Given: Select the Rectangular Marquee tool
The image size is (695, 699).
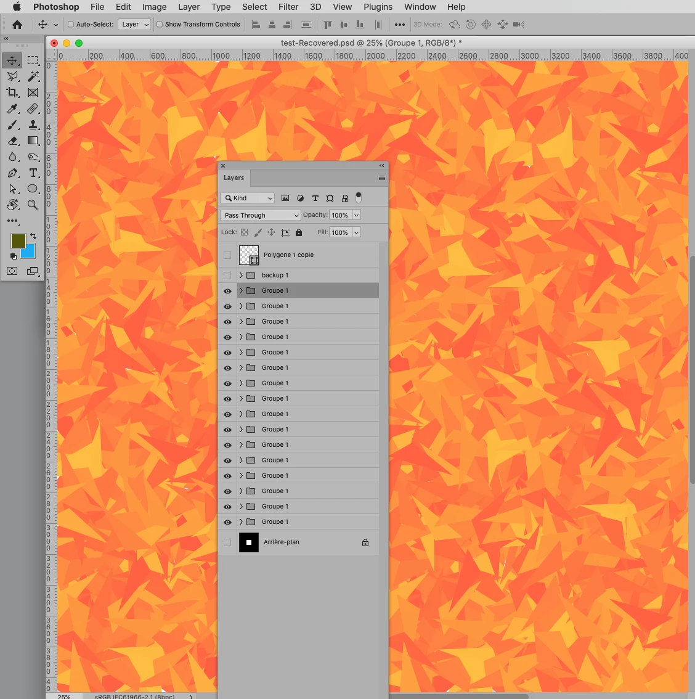Looking at the screenshot, I should (33, 60).
